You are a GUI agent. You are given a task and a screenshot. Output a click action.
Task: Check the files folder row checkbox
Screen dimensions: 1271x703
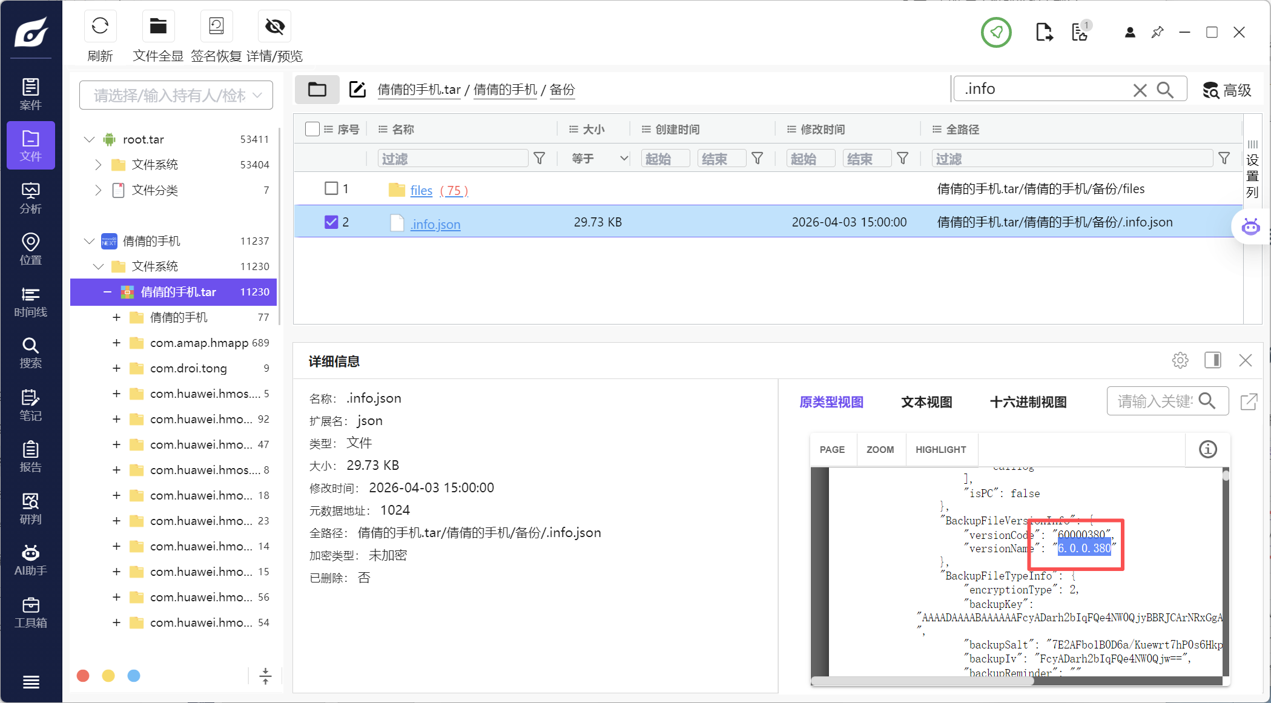331,188
